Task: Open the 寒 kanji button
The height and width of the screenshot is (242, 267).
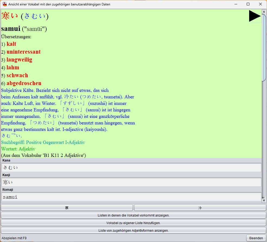Action: (67, 208)
